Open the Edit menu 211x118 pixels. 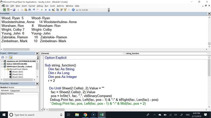12,6
